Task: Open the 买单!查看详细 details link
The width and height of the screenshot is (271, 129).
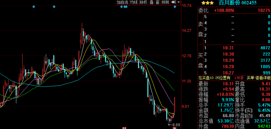Action: [x=259, y=78]
